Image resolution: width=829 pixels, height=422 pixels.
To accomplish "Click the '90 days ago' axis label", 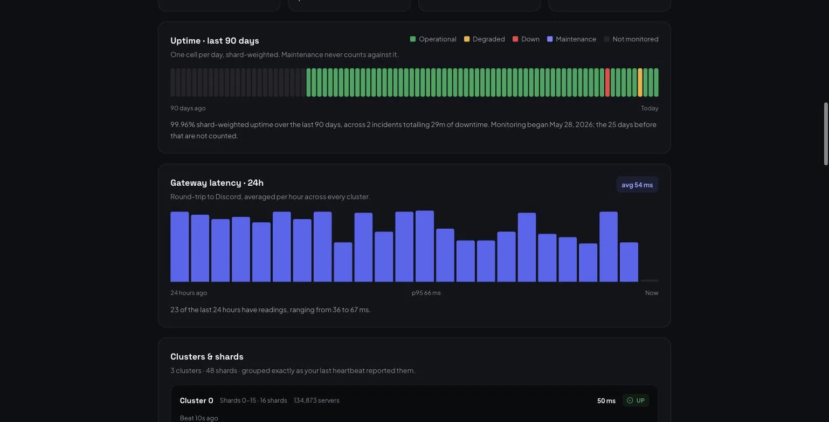I will [x=188, y=108].
